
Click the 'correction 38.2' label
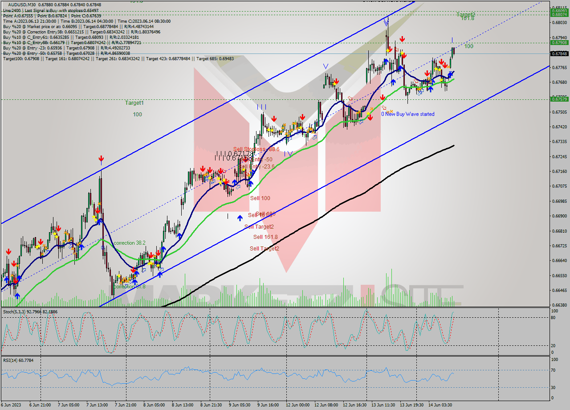pyautogui.click(x=130, y=243)
